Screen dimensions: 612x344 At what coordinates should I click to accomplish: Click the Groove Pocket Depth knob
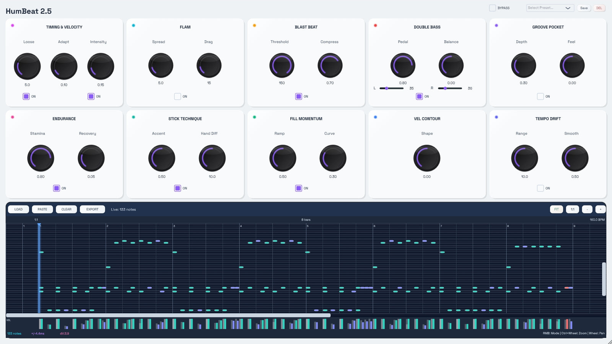[x=524, y=65]
